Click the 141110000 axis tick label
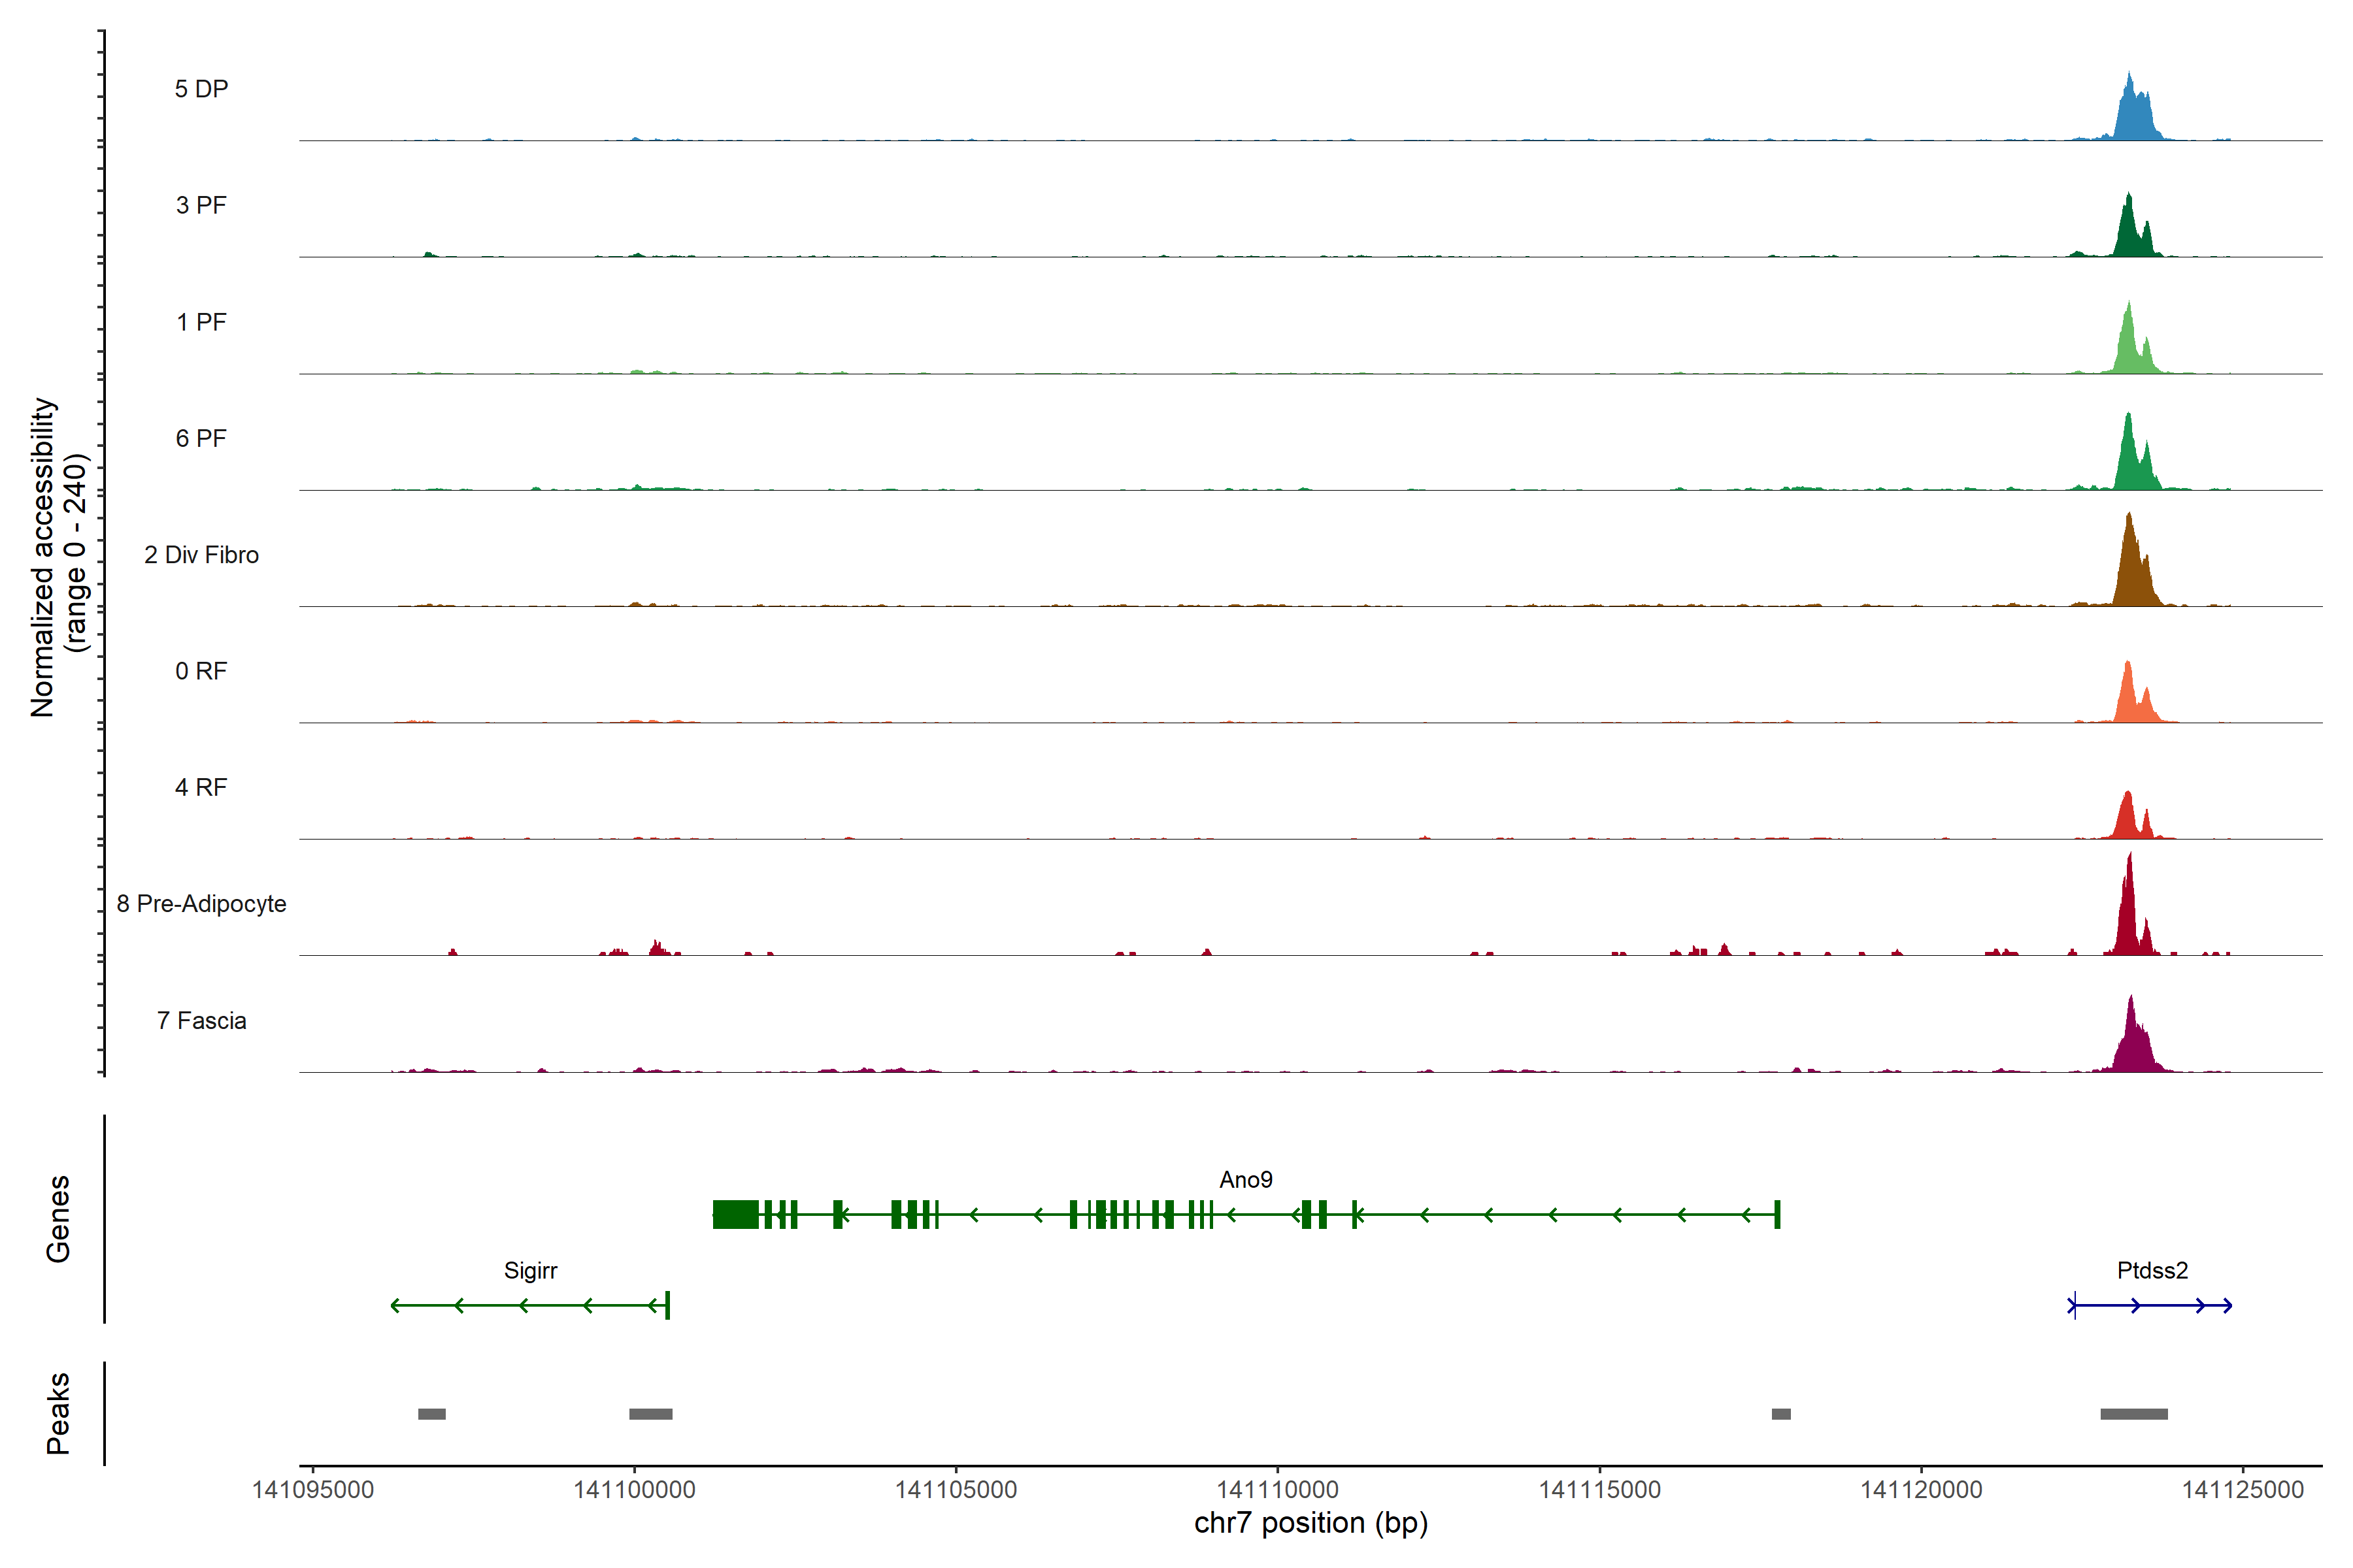The width and height of the screenshot is (2353, 1568). coord(1278,1490)
